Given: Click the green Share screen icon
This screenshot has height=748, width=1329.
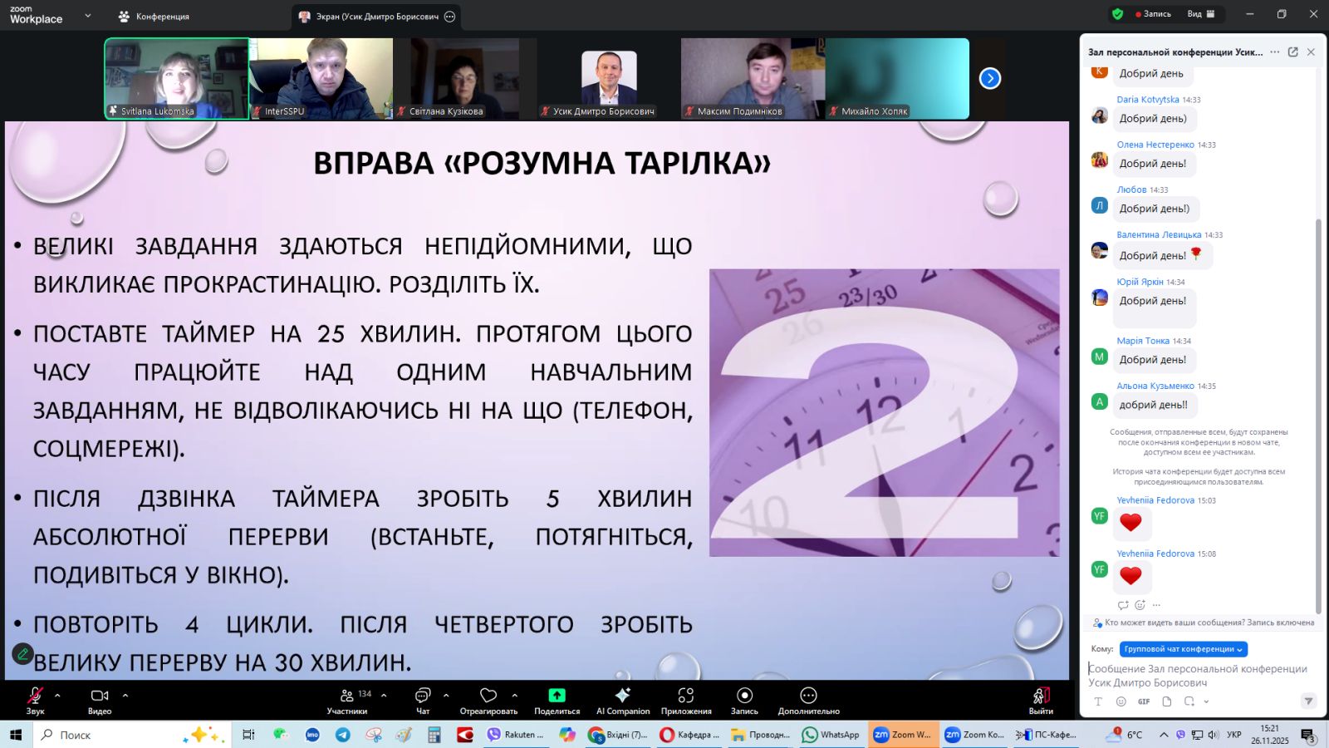Looking at the screenshot, I should [x=557, y=696].
